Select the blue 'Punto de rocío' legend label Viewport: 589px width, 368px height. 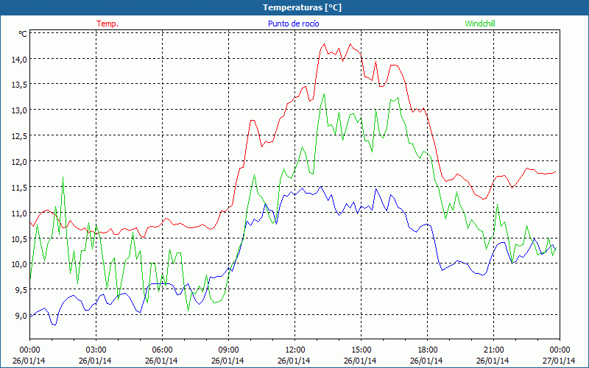tap(293, 24)
